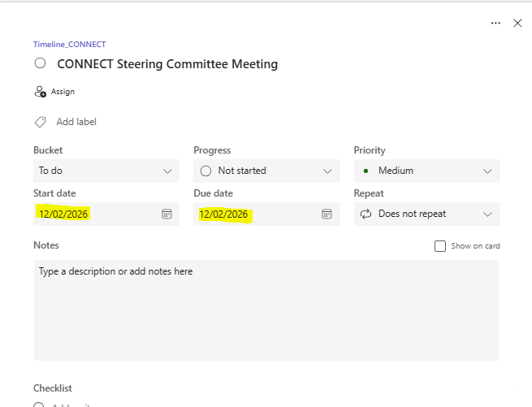Expand the Progress dropdown chevron
Screen dimensions: 532x407
tap(327, 171)
